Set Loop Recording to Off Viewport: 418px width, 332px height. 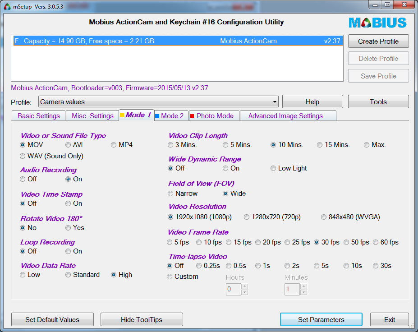pyautogui.click(x=28, y=251)
